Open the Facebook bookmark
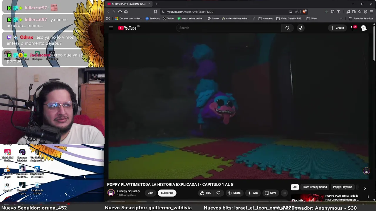 153,18
